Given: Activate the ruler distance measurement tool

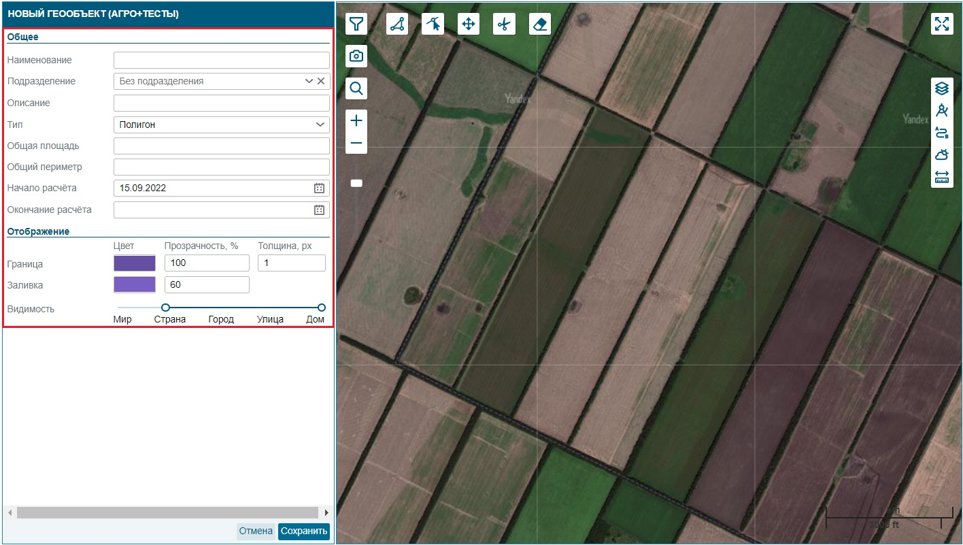Looking at the screenshot, I should (941, 178).
